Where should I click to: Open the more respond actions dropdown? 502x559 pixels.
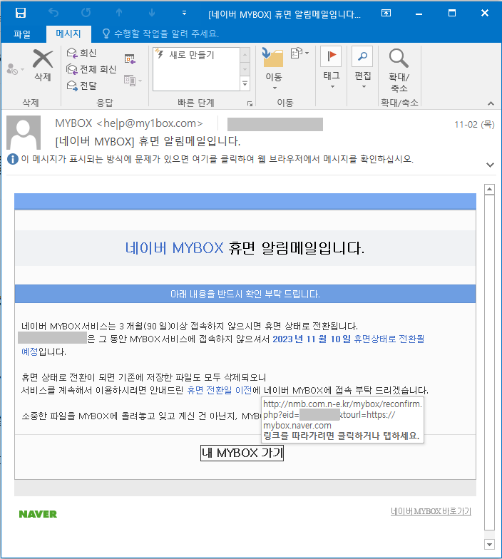click(x=133, y=81)
